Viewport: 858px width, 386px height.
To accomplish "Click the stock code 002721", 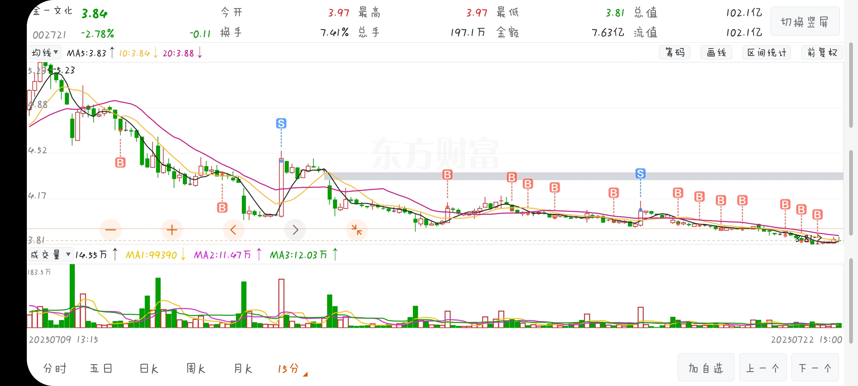I will tap(49, 35).
